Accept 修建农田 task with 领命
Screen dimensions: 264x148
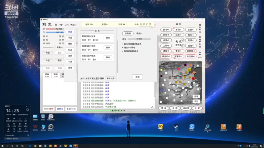point(108,48)
